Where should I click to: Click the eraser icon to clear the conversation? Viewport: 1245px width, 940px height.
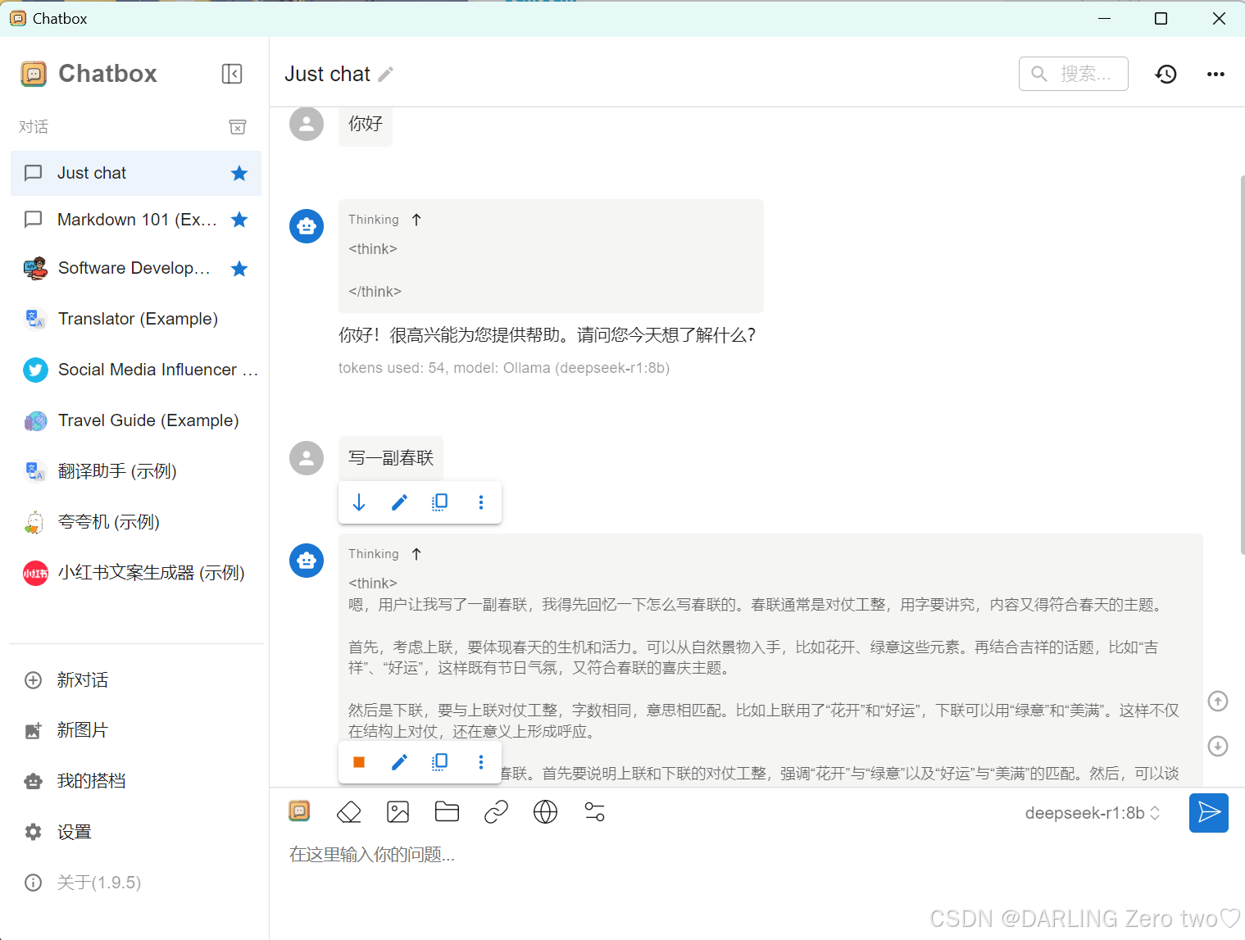pyautogui.click(x=349, y=812)
